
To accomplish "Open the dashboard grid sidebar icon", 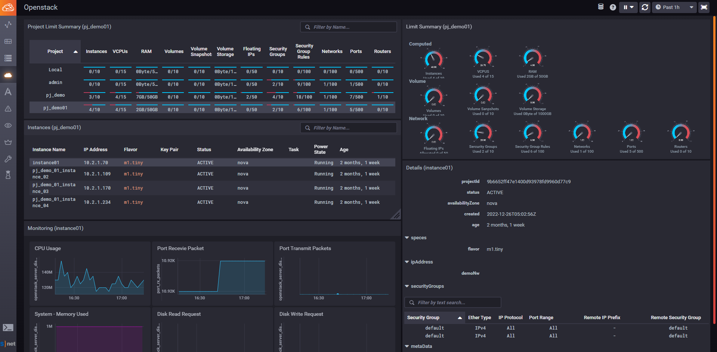I will (8, 41).
